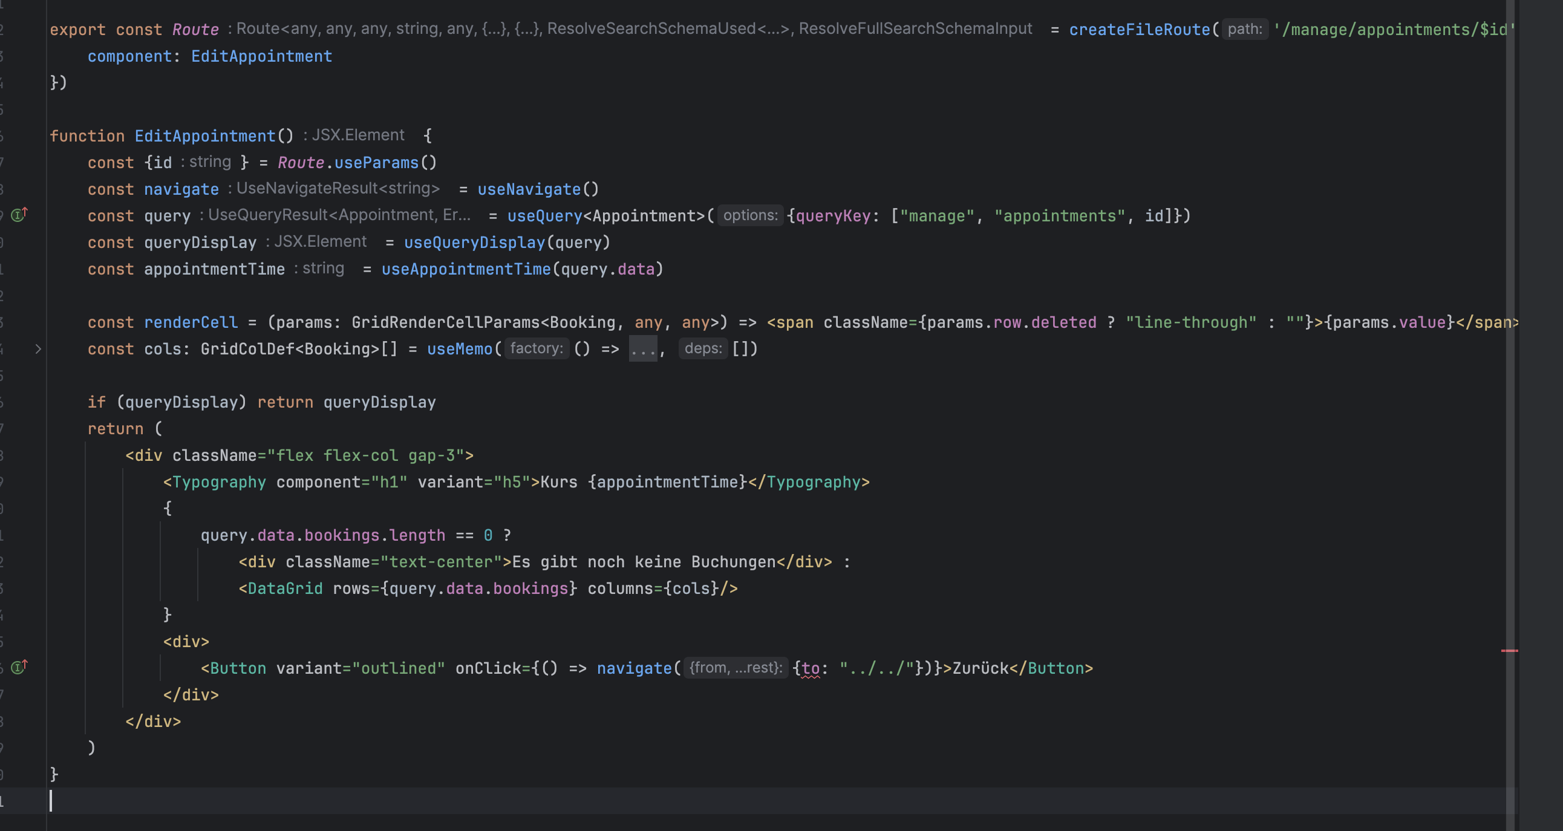The height and width of the screenshot is (831, 1563).
Task: Click the "appointments" string in queryKey array
Action: point(1059,216)
